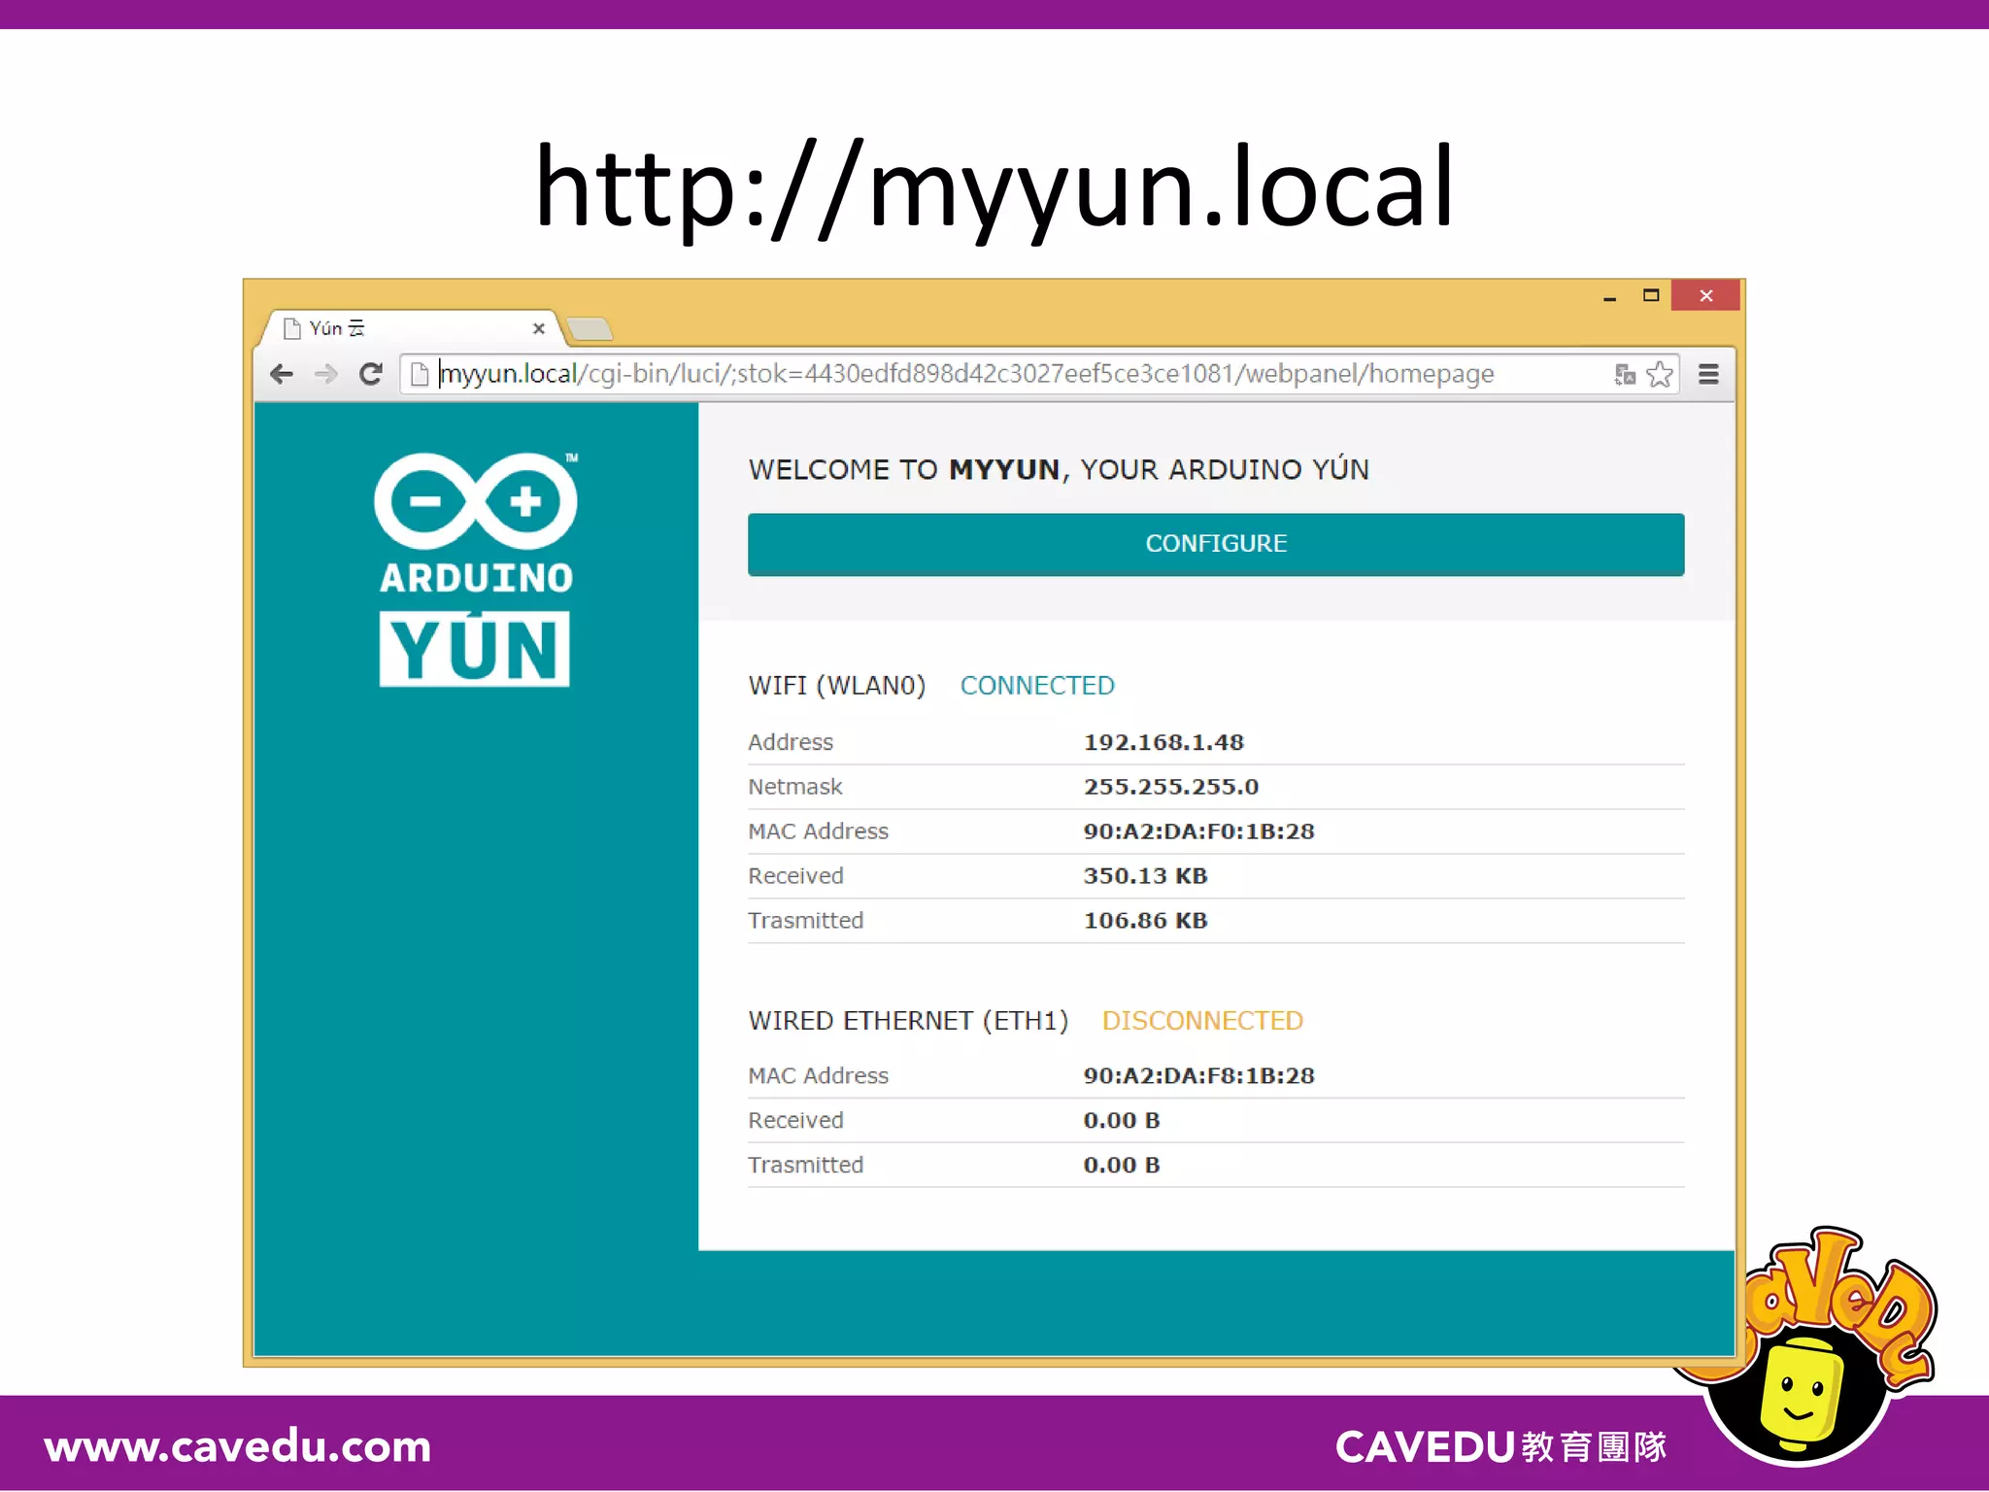Click the CONNECTED status text
Screen dimensions: 1989x1492
point(1037,686)
